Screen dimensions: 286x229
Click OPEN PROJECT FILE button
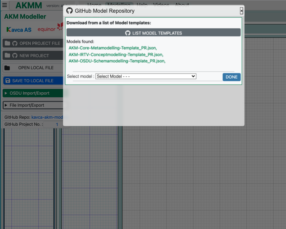[x=33, y=43]
